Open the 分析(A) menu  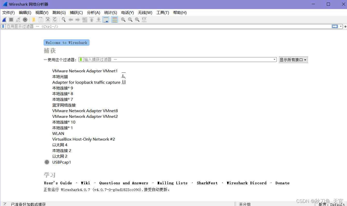(x=93, y=12)
